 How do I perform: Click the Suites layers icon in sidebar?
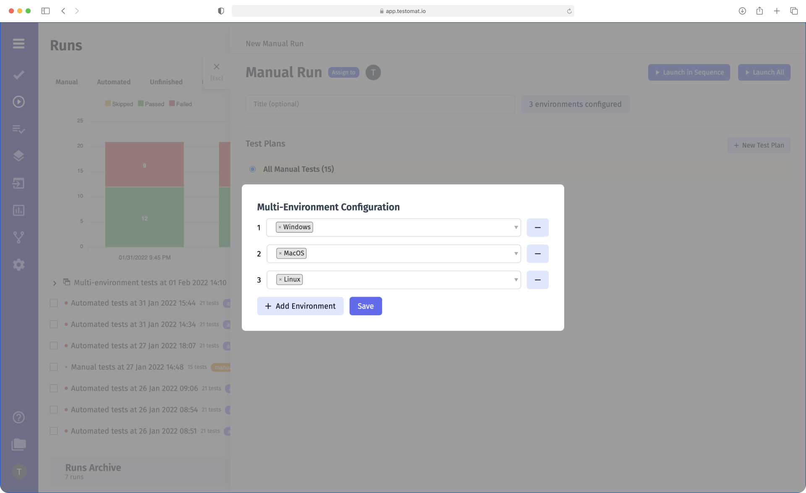pyautogui.click(x=18, y=156)
